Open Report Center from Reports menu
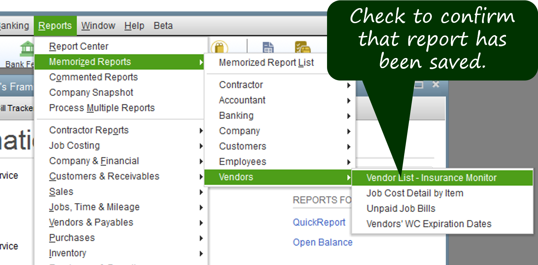 pyautogui.click(x=79, y=47)
